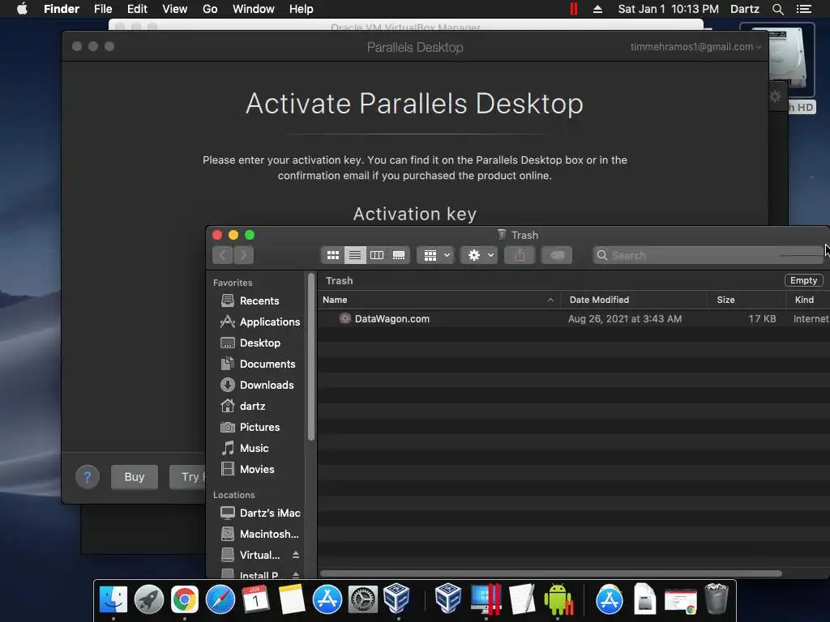Switch Trash window to column view
Screen dimensions: 830x622
[377, 255]
